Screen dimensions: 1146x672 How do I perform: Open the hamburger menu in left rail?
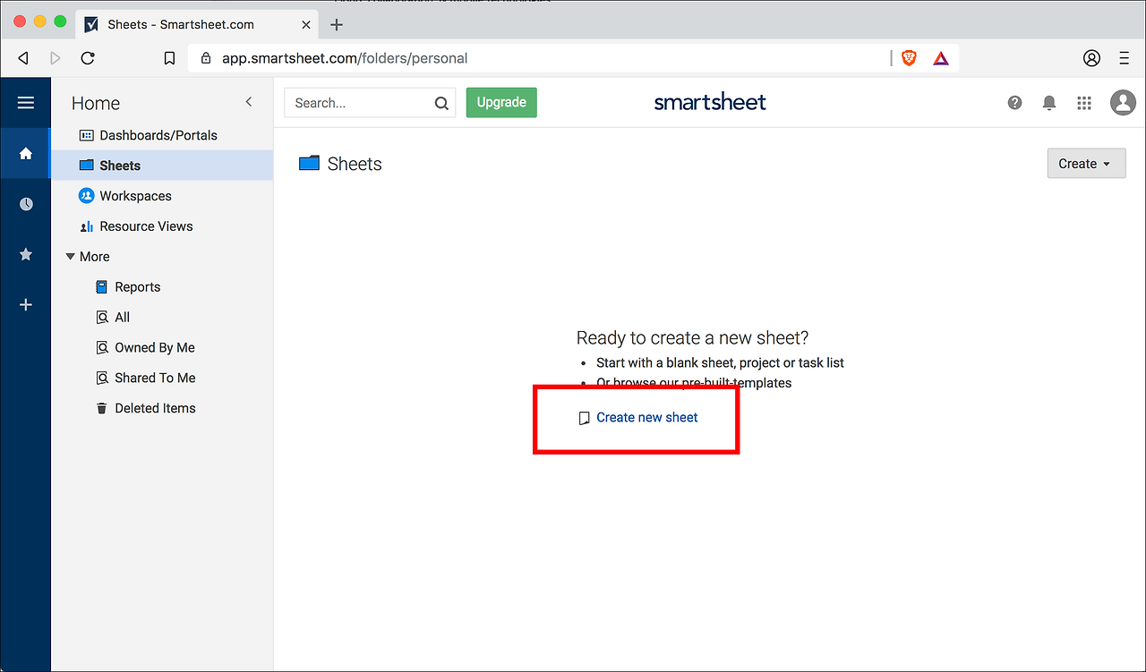26,103
